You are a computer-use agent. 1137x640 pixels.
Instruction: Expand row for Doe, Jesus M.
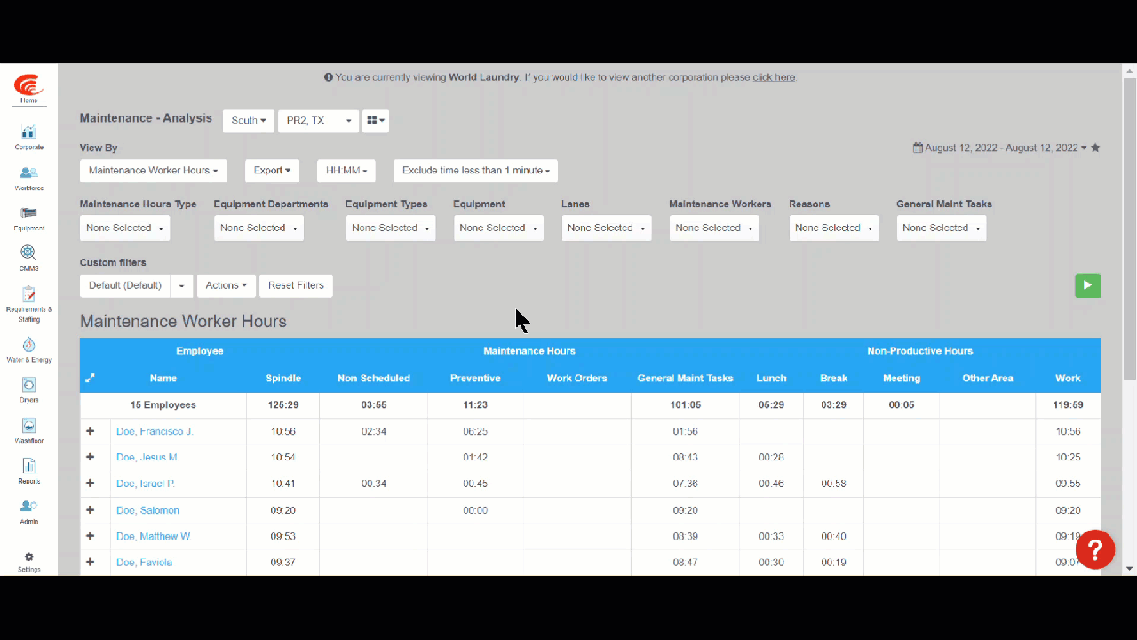(90, 457)
